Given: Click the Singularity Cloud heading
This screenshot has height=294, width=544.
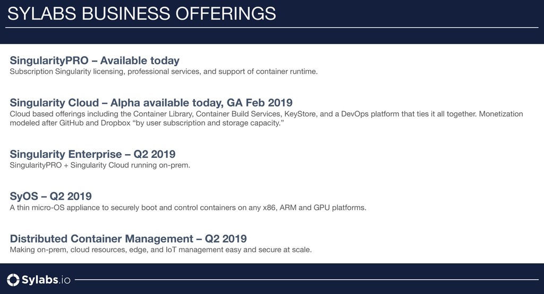Looking at the screenshot, I should tap(151, 103).
